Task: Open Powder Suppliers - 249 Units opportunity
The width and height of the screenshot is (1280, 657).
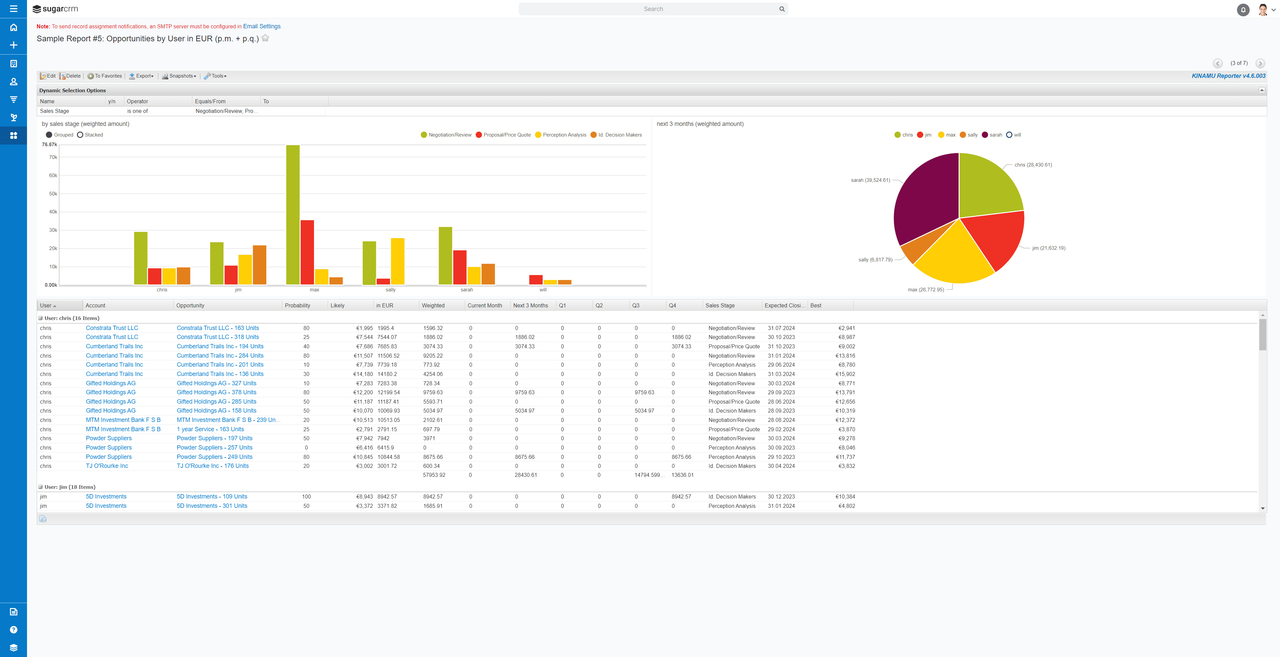Action: coord(214,457)
